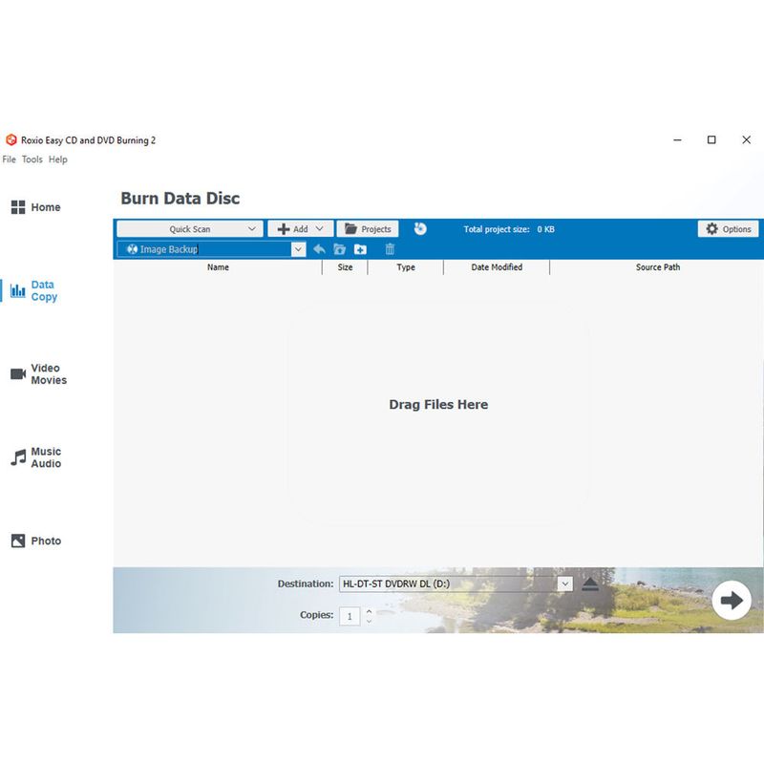Click the disc info icon beside Projects
This screenshot has width=764, height=764.
coord(420,228)
